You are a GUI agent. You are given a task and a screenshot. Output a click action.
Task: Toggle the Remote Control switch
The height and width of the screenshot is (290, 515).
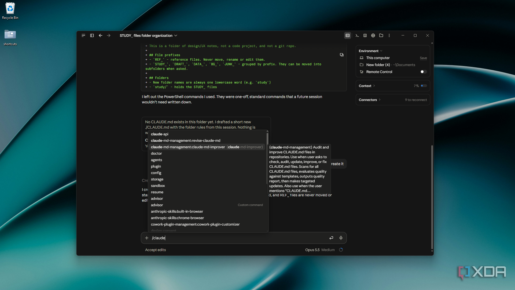(424, 72)
